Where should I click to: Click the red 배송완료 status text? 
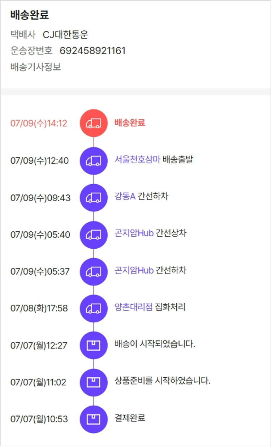point(130,123)
